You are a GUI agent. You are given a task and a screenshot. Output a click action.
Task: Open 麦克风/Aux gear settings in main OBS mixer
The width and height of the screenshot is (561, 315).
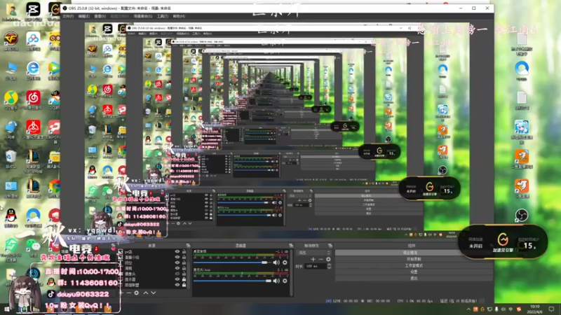285,281
